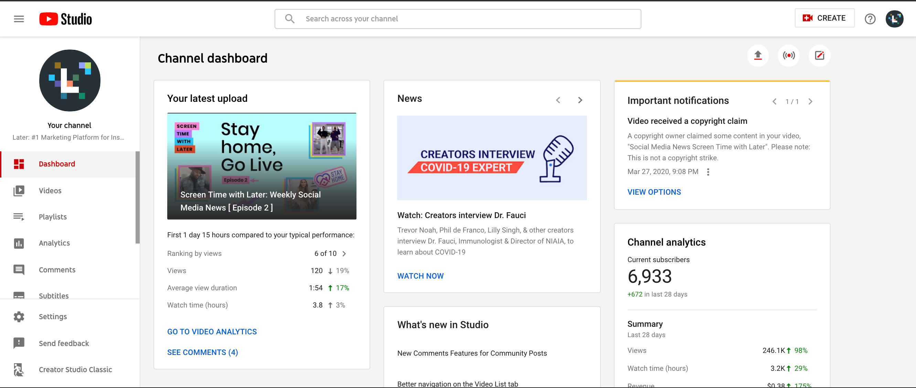
Task: Show next important notification
Action: pyautogui.click(x=810, y=101)
